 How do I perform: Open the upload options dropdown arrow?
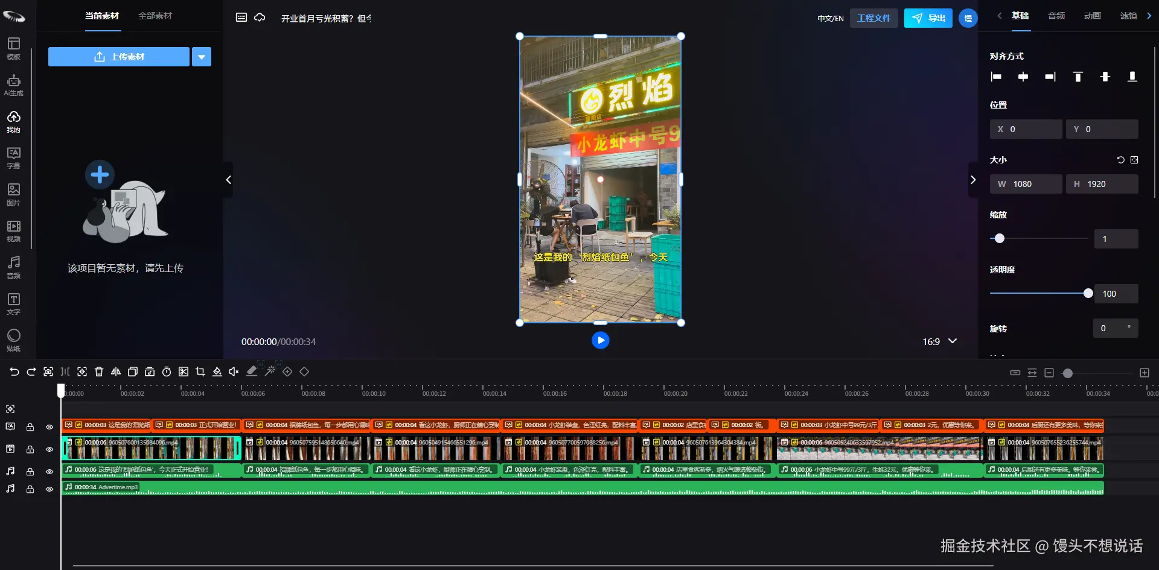click(202, 57)
